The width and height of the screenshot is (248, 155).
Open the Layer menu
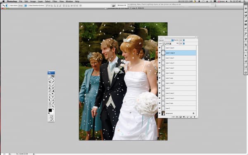(41, 1)
